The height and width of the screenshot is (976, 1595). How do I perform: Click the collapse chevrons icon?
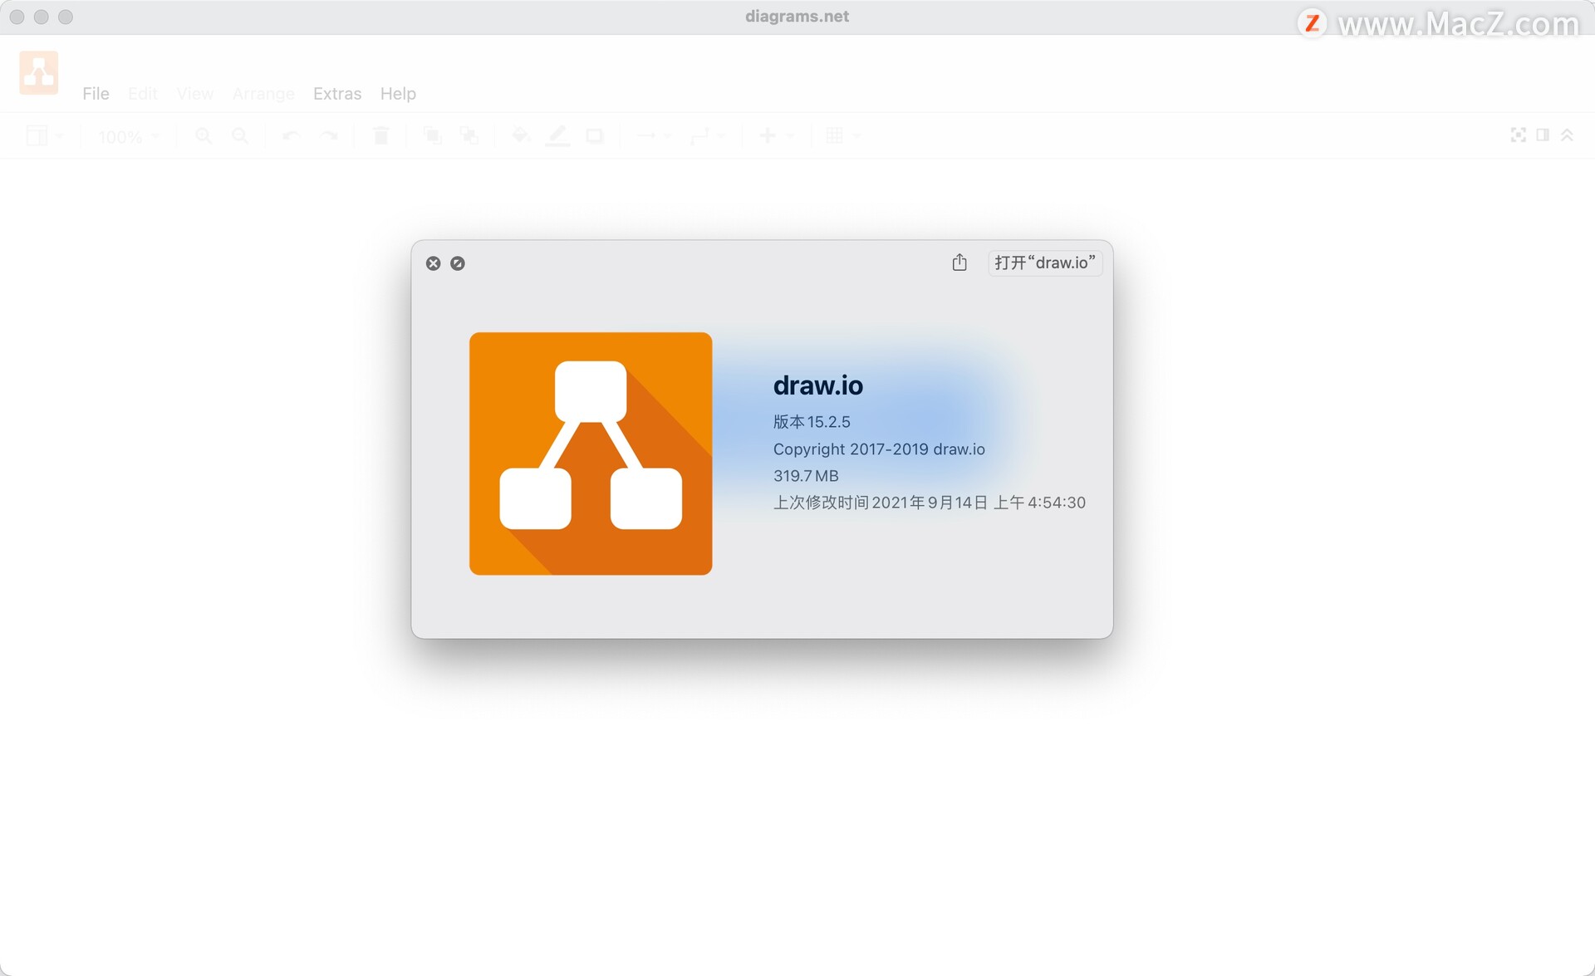point(1567,135)
